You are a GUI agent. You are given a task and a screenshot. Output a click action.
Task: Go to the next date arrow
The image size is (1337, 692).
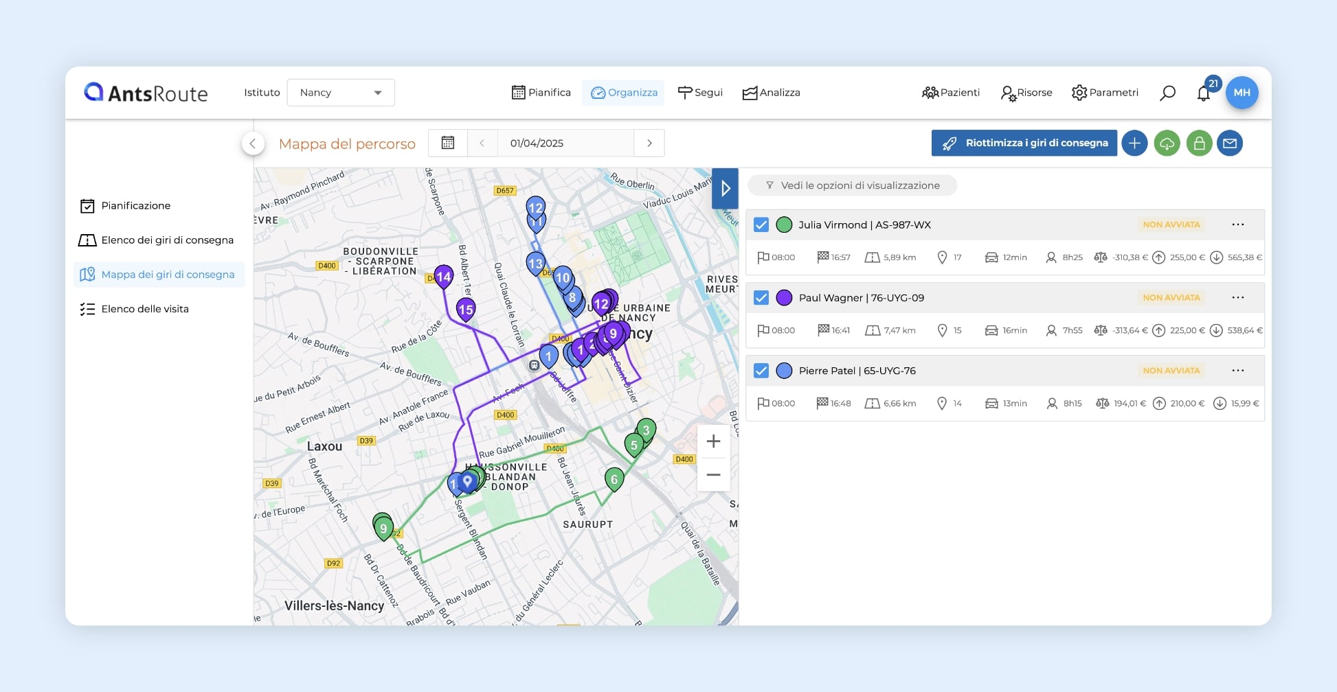click(649, 143)
